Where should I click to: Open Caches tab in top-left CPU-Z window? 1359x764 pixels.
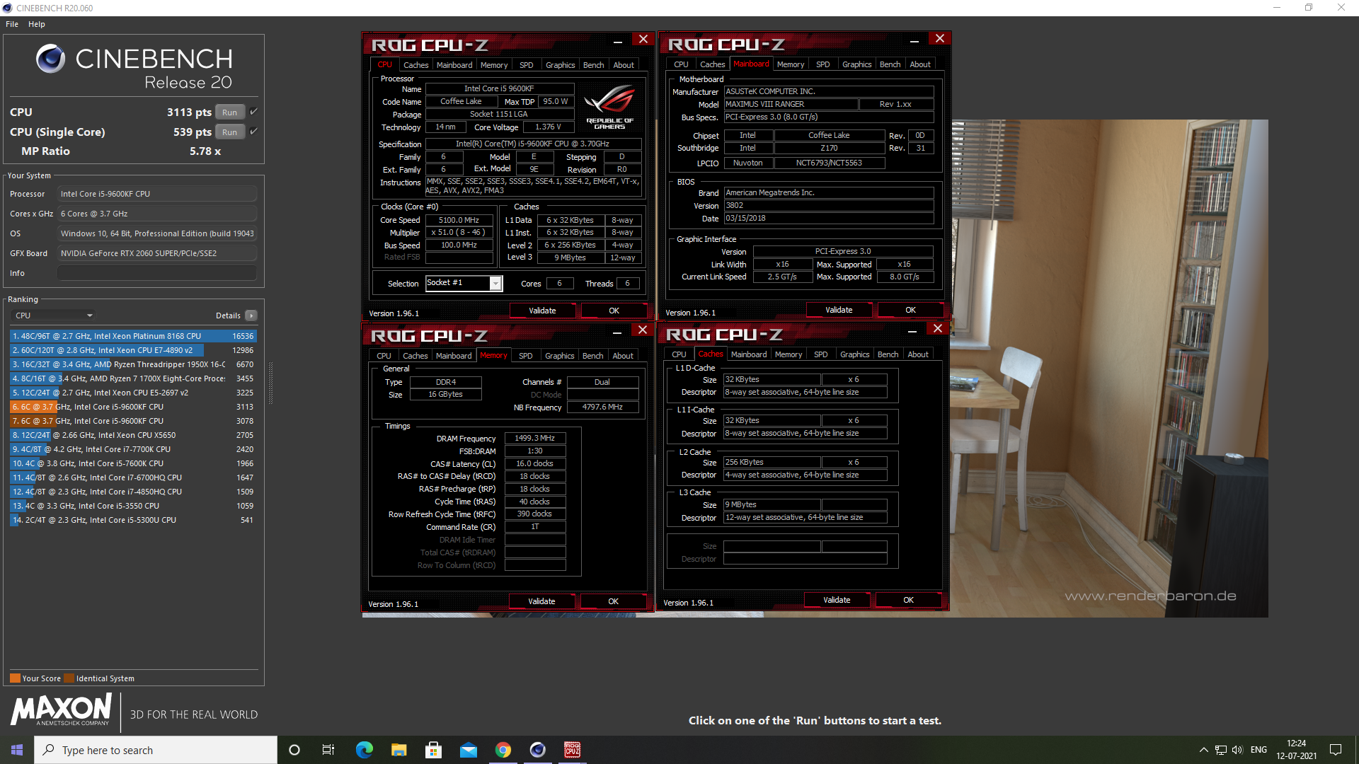pyautogui.click(x=416, y=65)
